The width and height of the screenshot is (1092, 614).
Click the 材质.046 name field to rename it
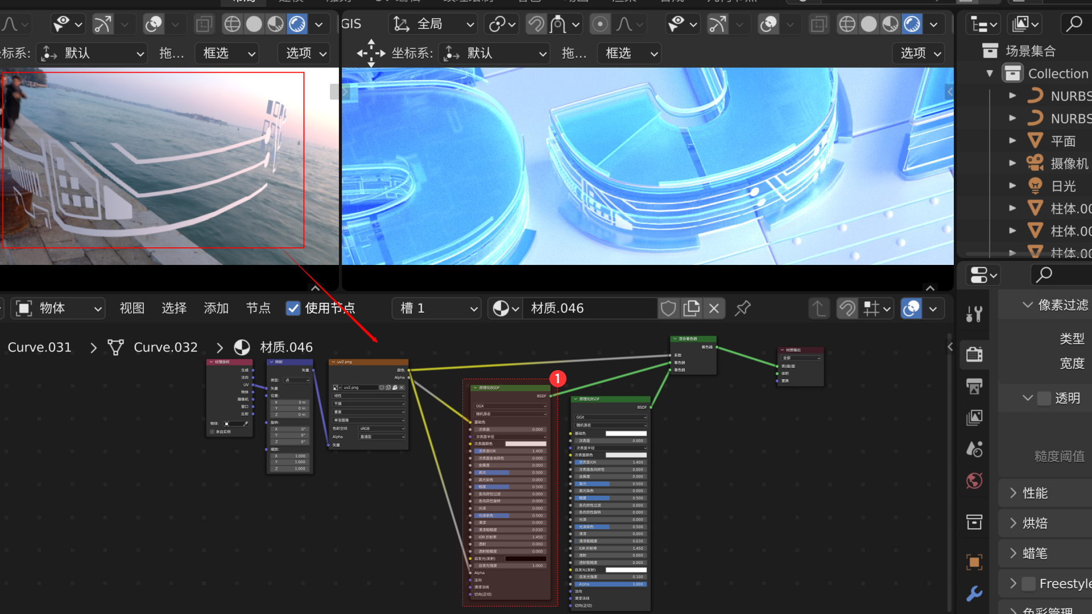[x=591, y=308]
